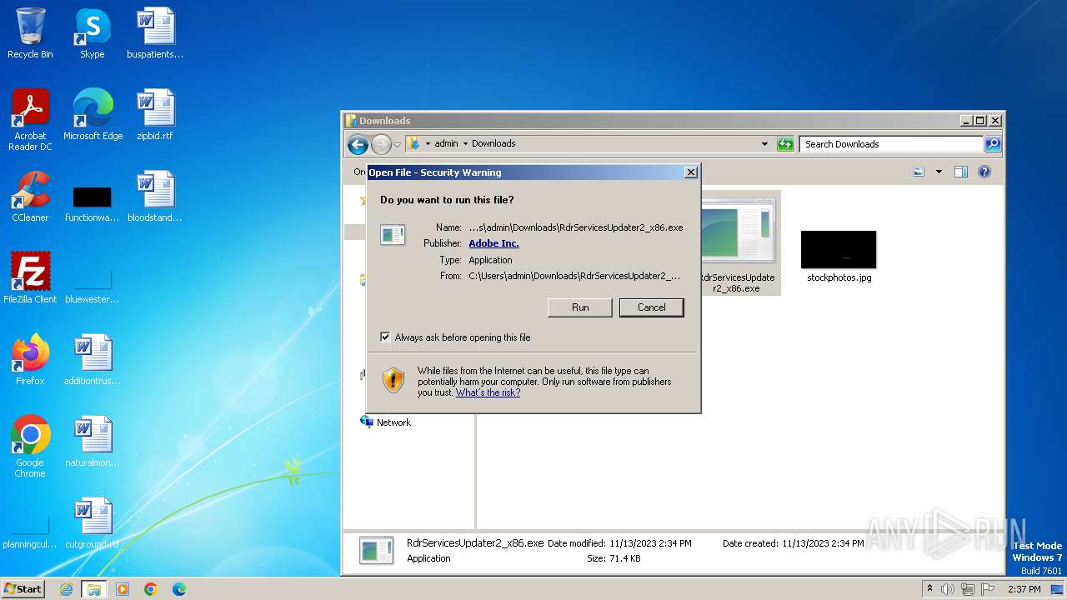Open Internet Explorer from taskbar

66,589
